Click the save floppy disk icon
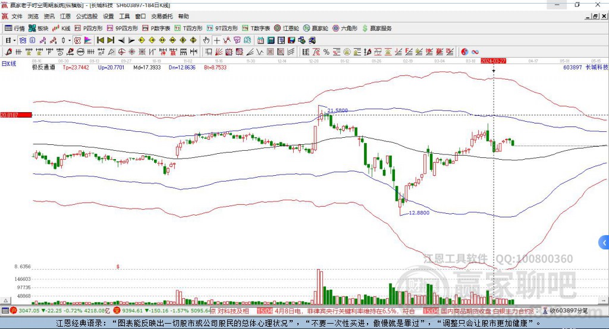This screenshot has width=609, height=329. 291,40
